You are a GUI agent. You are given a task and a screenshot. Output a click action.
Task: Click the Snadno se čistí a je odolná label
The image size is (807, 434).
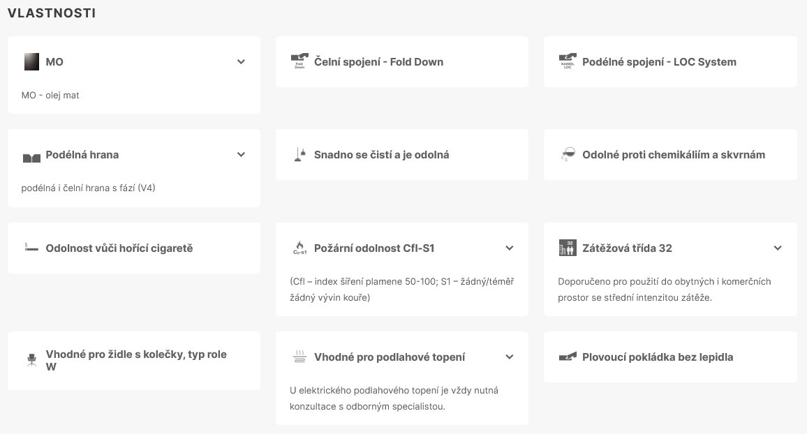[381, 155]
